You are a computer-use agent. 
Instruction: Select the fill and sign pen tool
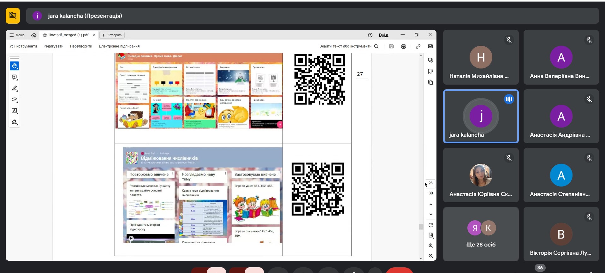click(15, 122)
